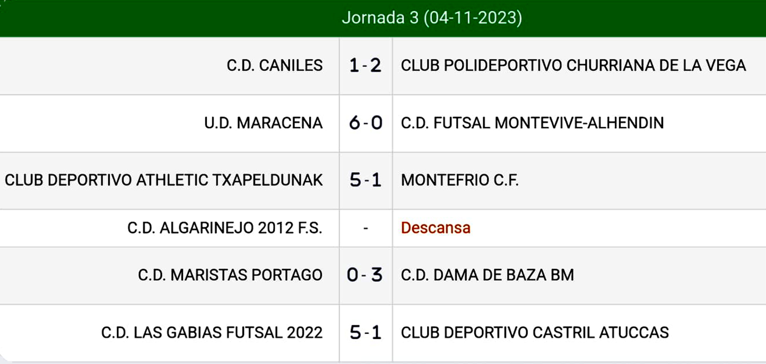Open the 1-2 match result
This screenshot has width=766, height=364.
point(365,65)
